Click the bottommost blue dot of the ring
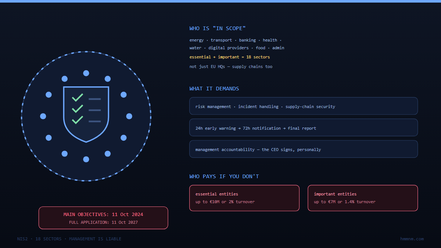Screen dimensions: 441x248 [x=86, y=159]
